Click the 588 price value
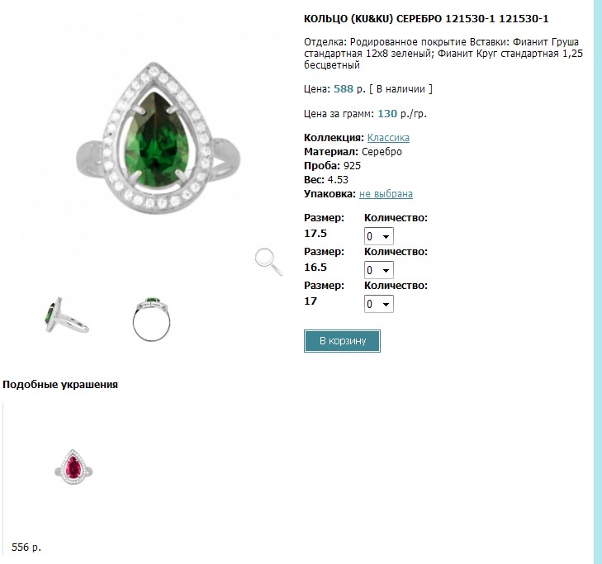602x564 pixels. tap(344, 89)
